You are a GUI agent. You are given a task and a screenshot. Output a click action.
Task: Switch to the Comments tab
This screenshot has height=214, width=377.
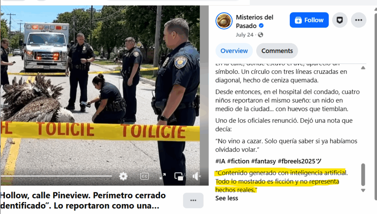click(277, 51)
